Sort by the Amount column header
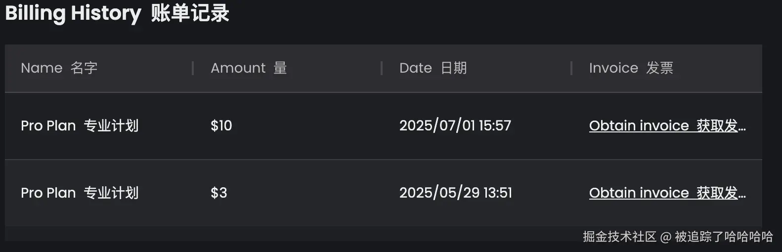 (x=248, y=68)
